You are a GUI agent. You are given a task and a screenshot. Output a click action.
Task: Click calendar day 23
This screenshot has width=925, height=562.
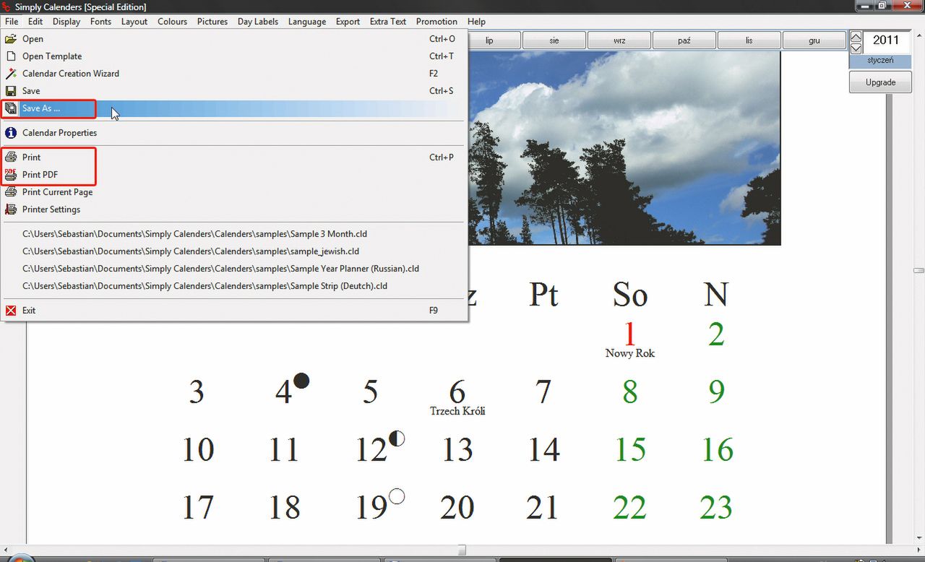coord(716,508)
